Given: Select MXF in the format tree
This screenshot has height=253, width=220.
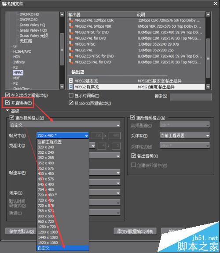Looking at the screenshot, I should (17, 78).
